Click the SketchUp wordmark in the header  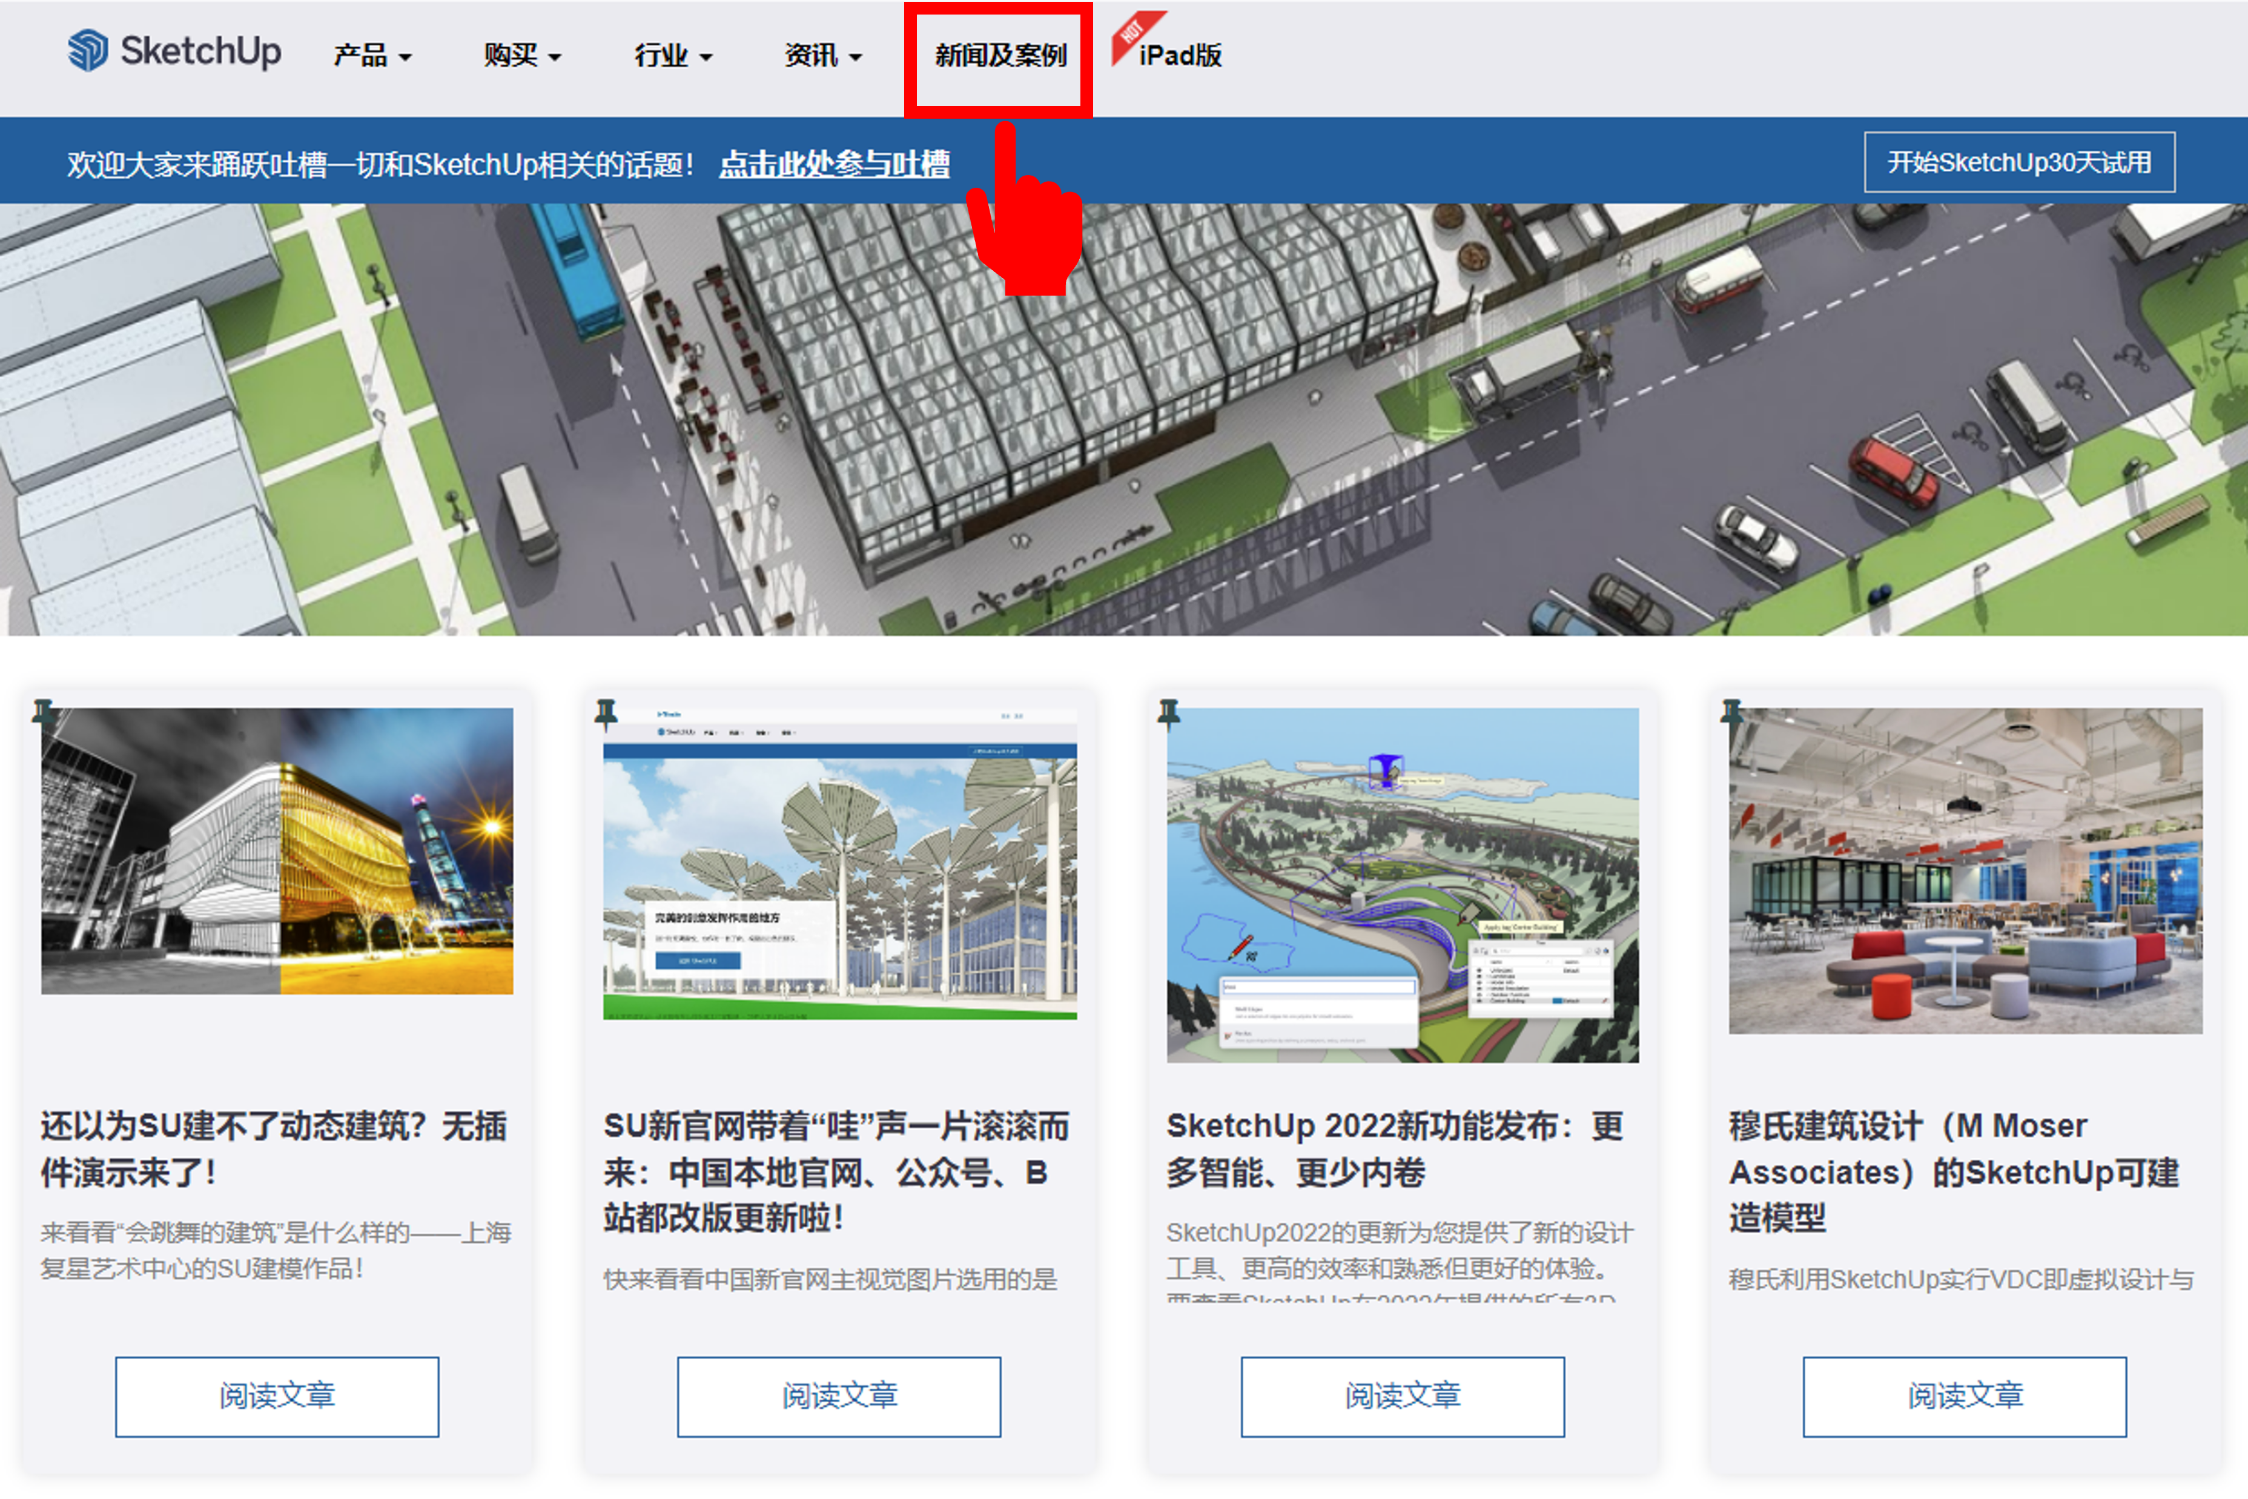(x=200, y=51)
